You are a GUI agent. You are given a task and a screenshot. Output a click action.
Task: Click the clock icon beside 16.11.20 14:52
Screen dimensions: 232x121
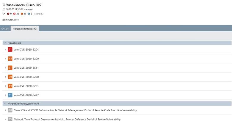click(x=4, y=9)
